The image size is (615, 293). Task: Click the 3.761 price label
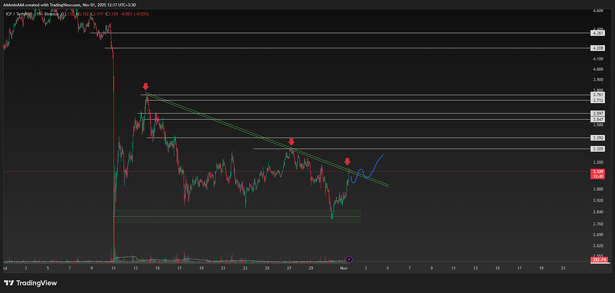(598, 95)
